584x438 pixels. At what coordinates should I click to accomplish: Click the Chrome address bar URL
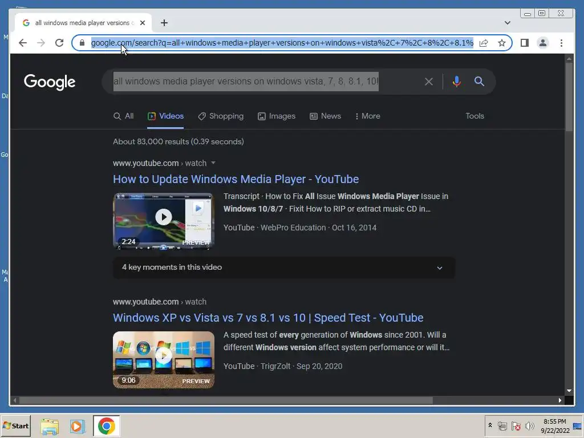pos(282,43)
